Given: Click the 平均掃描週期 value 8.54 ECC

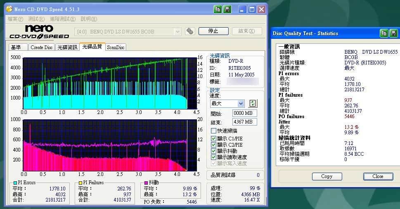Looking at the screenshot, I should [354, 154].
